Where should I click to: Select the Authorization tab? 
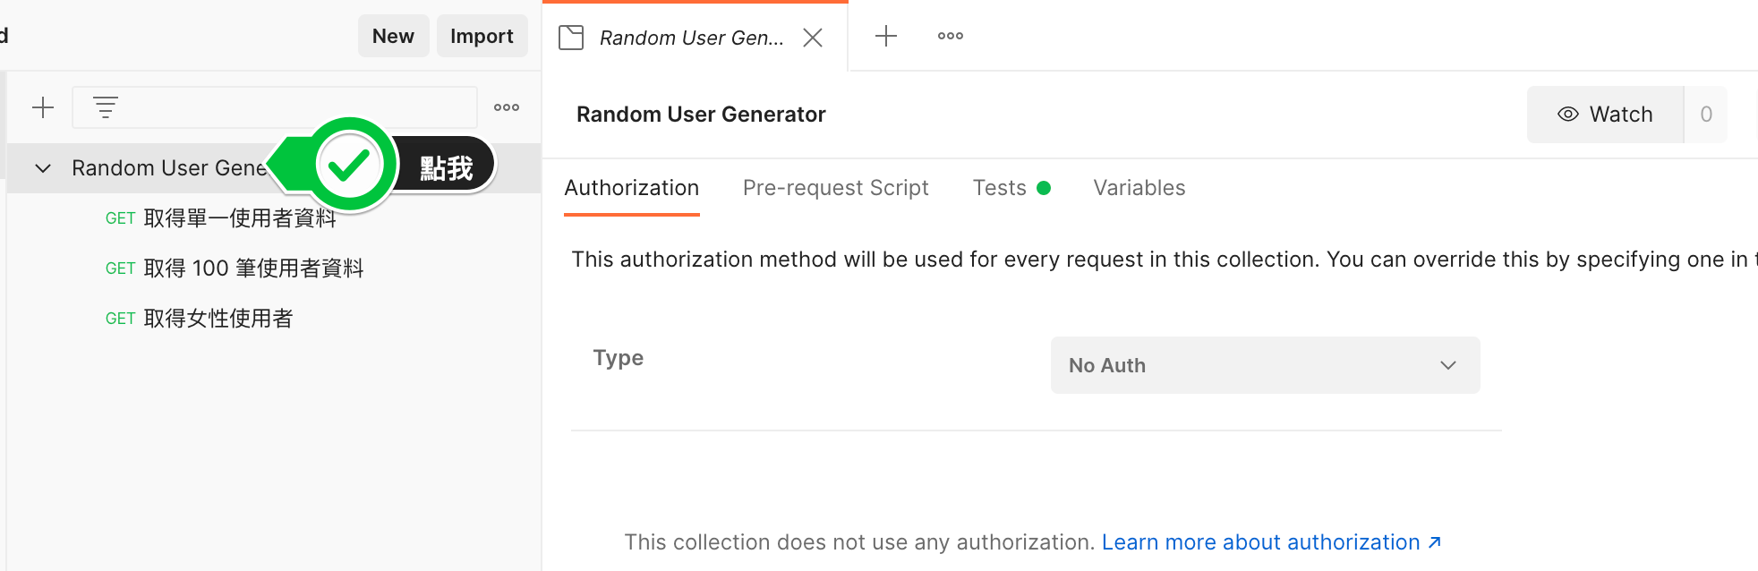(x=631, y=188)
